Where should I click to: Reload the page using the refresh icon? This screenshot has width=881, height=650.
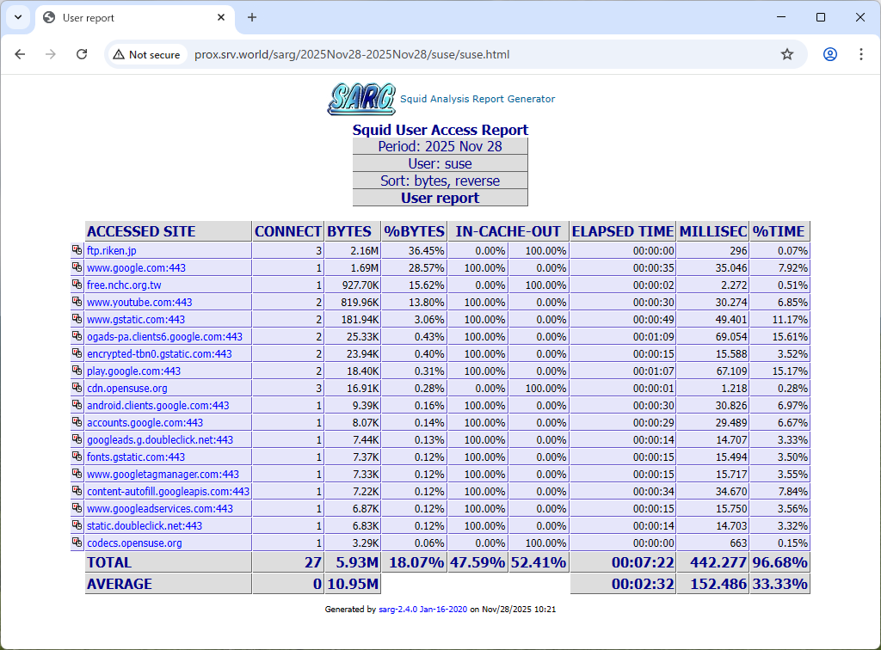tap(82, 54)
